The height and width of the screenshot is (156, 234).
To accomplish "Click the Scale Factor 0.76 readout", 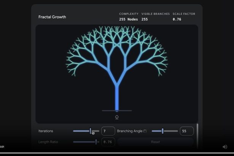I will 177,19.
